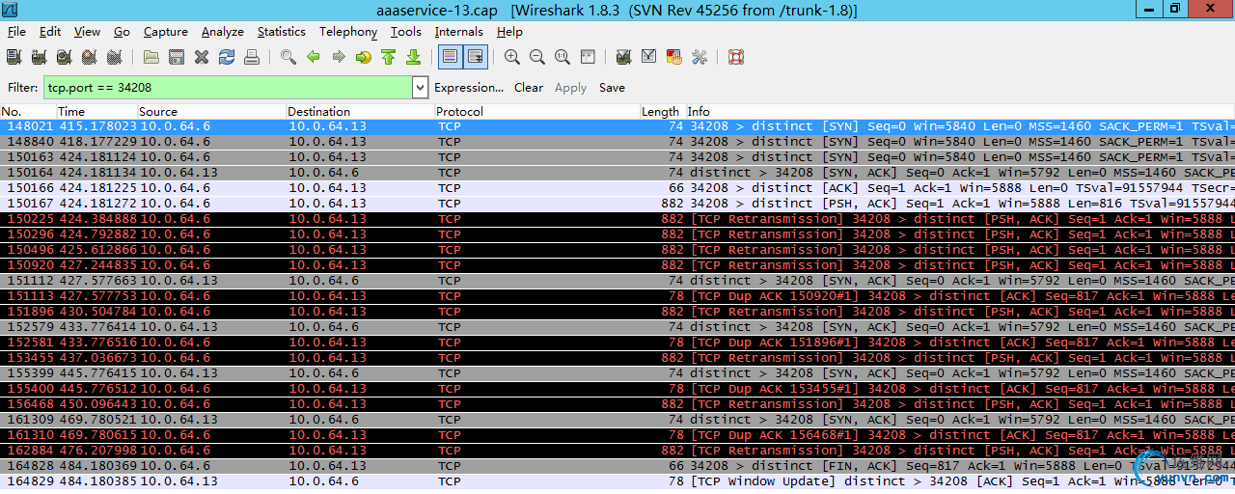This screenshot has width=1235, height=494.
Task: Select packet 150164 SYN, ACK row
Action: click(x=617, y=173)
